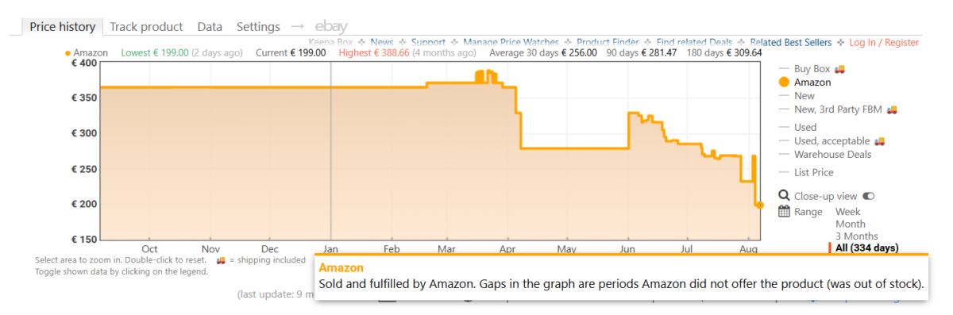
Task: Toggle Used price line in legend
Action: click(805, 128)
